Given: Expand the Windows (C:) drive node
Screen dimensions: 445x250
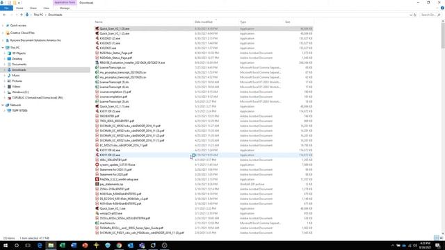Looking at the screenshot, I should pyautogui.click(x=5, y=92).
